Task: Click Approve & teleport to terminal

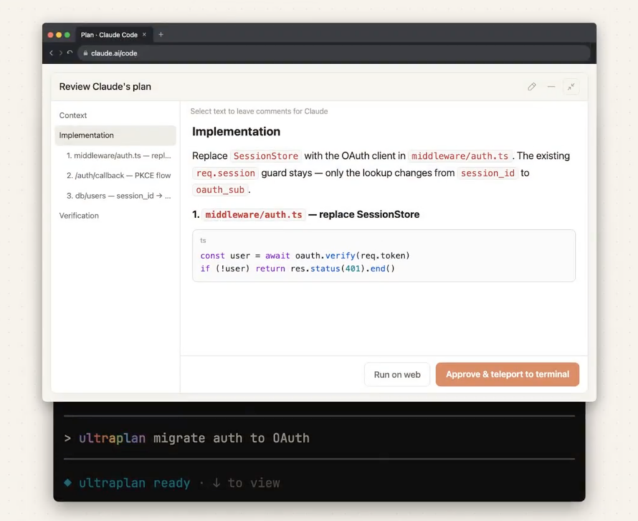Action: pos(507,375)
